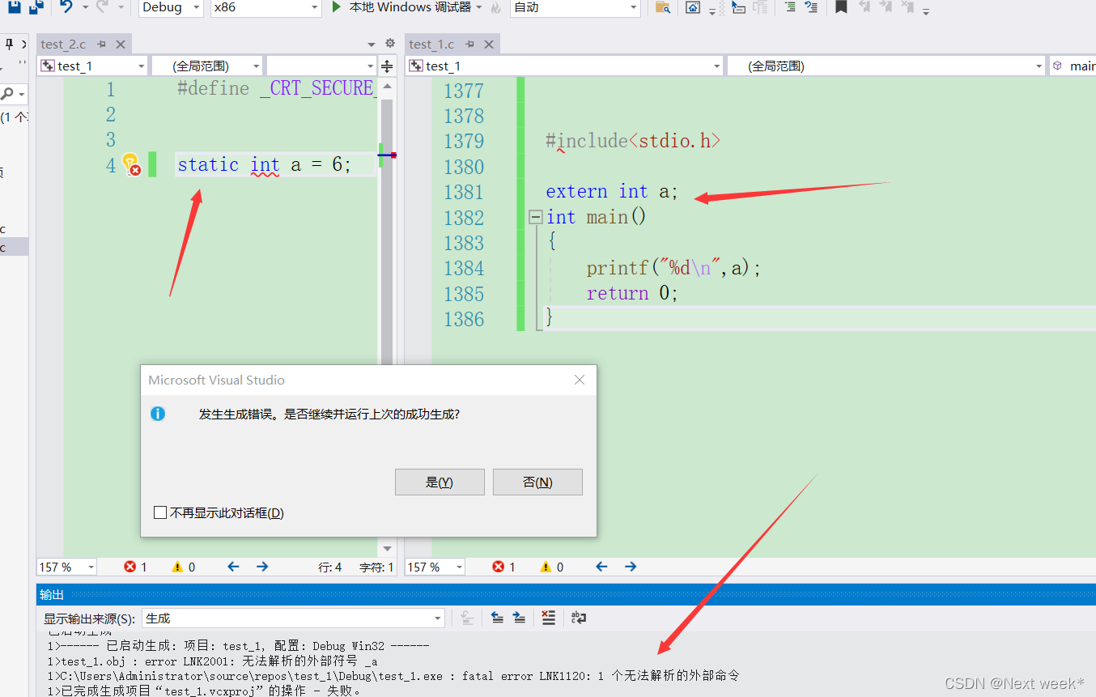Toggle word wrap in the Output panel
The width and height of the screenshot is (1096, 697).
(578, 618)
